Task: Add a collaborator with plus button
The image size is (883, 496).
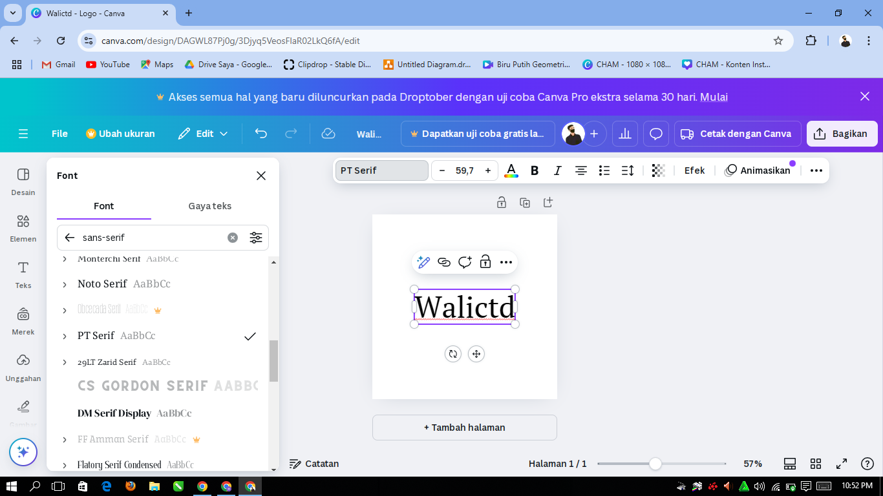Action: (594, 134)
